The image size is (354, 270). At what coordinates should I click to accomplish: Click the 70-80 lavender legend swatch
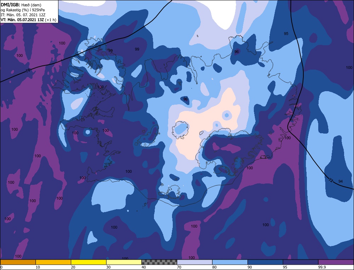point(195,262)
